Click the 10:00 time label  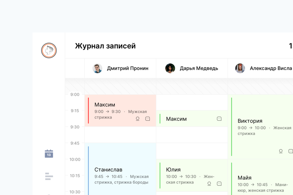point(75,160)
